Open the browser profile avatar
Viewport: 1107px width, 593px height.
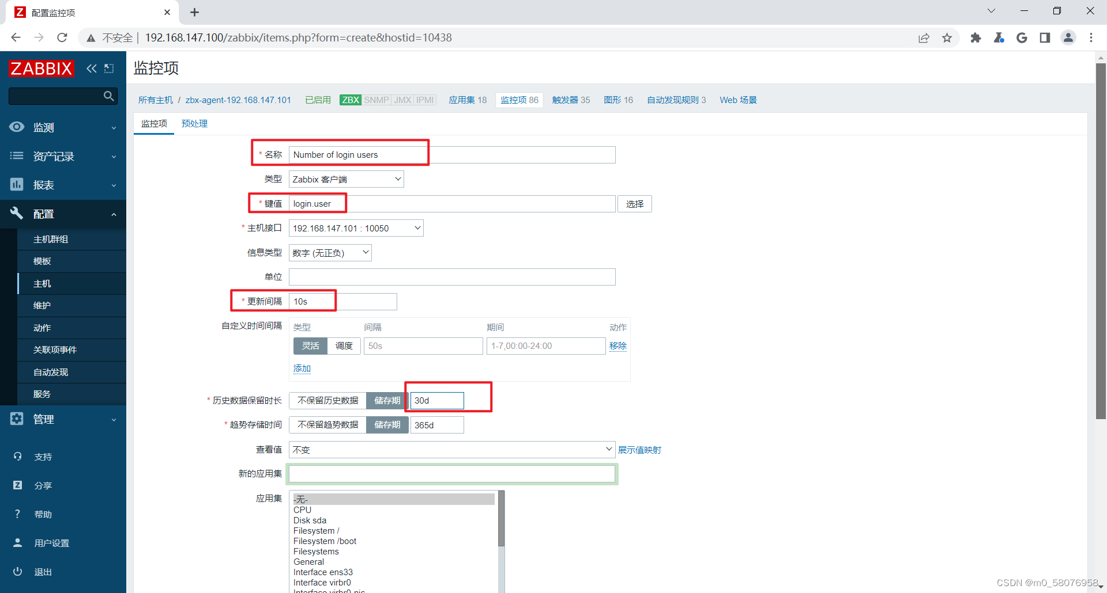coord(1068,38)
